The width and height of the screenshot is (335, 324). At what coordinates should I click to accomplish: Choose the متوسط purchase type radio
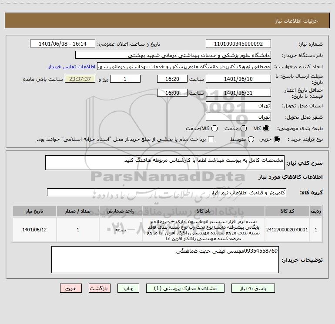(x=251, y=139)
